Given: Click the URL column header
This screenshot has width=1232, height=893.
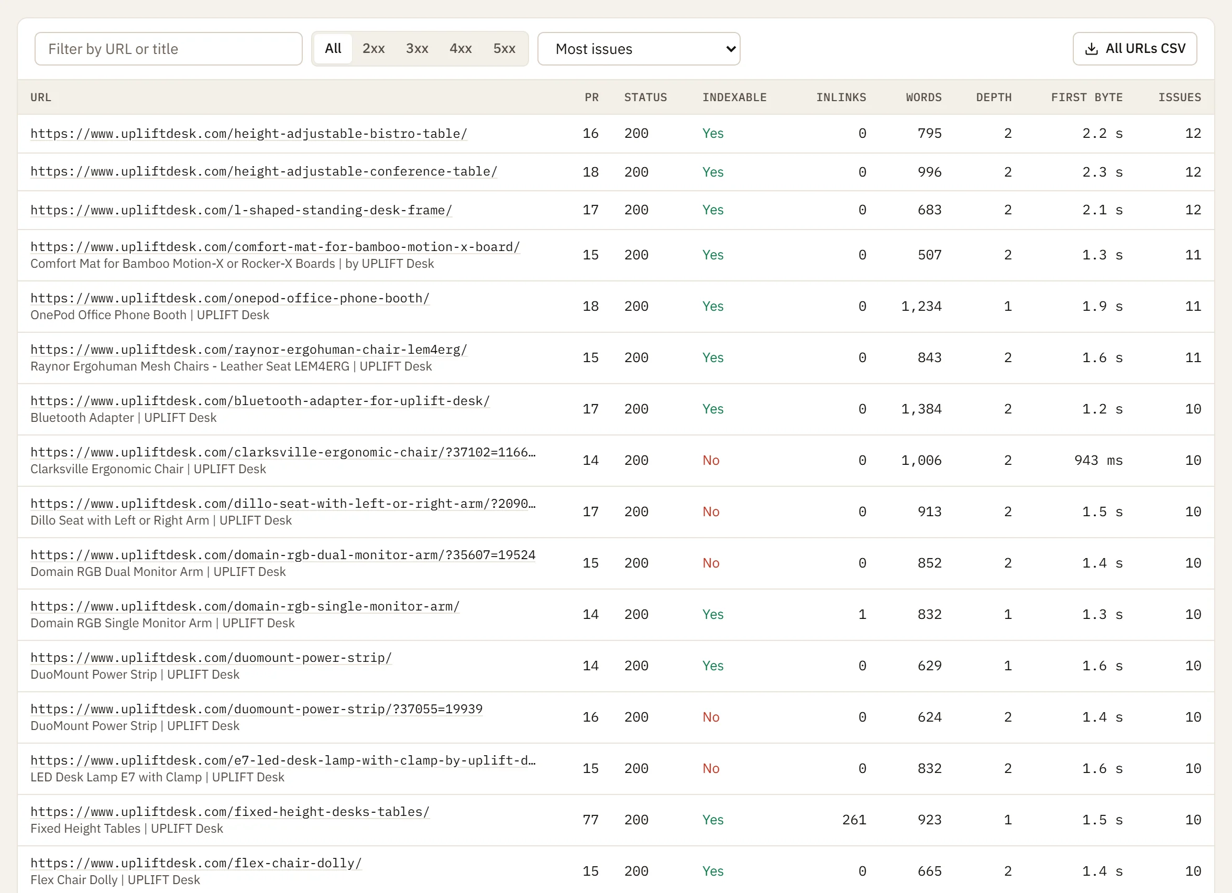Looking at the screenshot, I should click(x=41, y=97).
